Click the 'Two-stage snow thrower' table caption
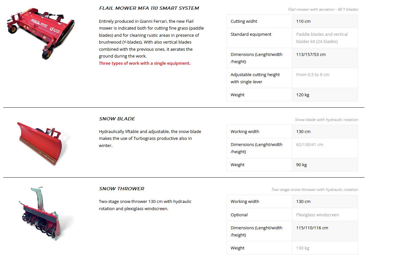 [x=314, y=190]
